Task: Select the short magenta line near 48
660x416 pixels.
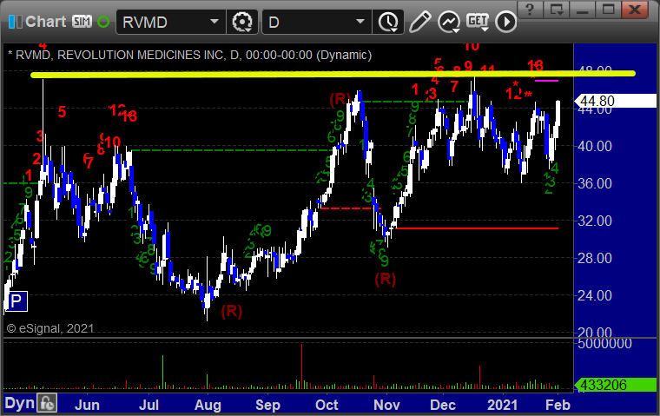Action: coord(546,81)
